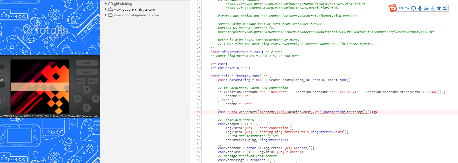This screenshot has width=458, height=163.
Task: Open the emoji smiley panel
Action: coord(413,8)
